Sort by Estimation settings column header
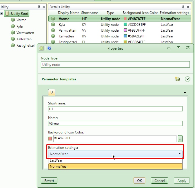Screen dimensions: 195x188 174,13
